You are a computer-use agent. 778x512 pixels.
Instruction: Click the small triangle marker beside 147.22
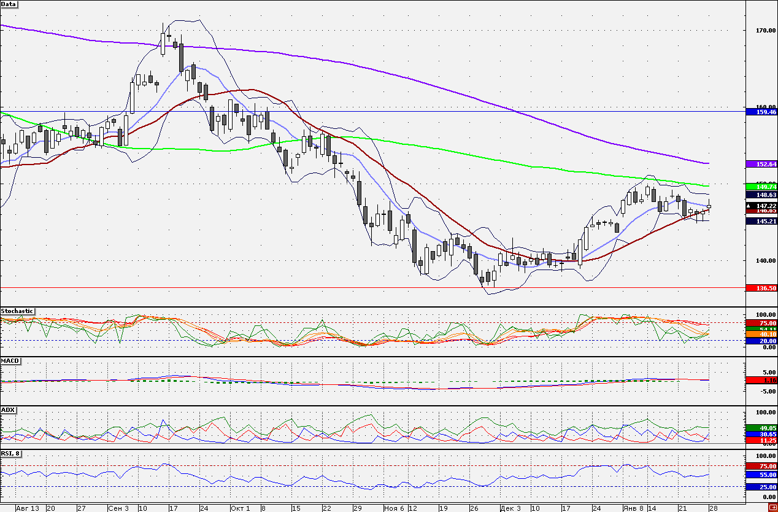click(748, 206)
